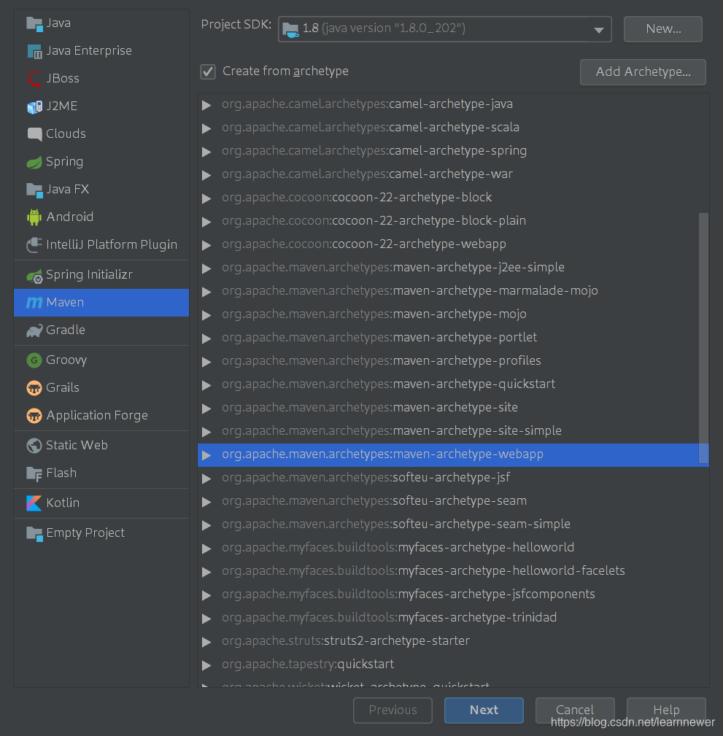Select Gradle project type label
The height and width of the screenshot is (736, 723).
point(66,330)
